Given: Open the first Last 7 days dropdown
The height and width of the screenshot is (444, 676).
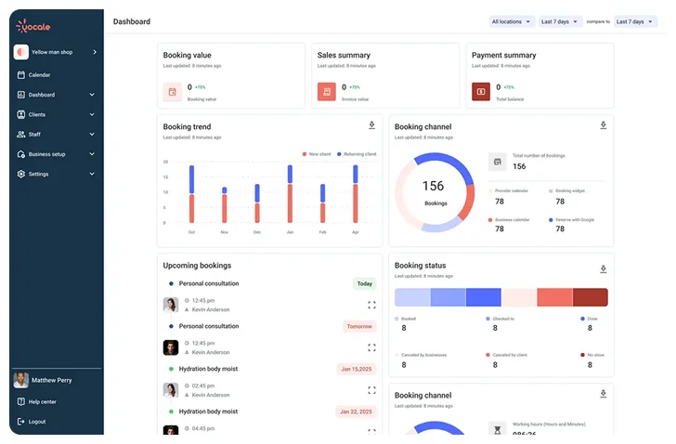Looking at the screenshot, I should (x=560, y=22).
